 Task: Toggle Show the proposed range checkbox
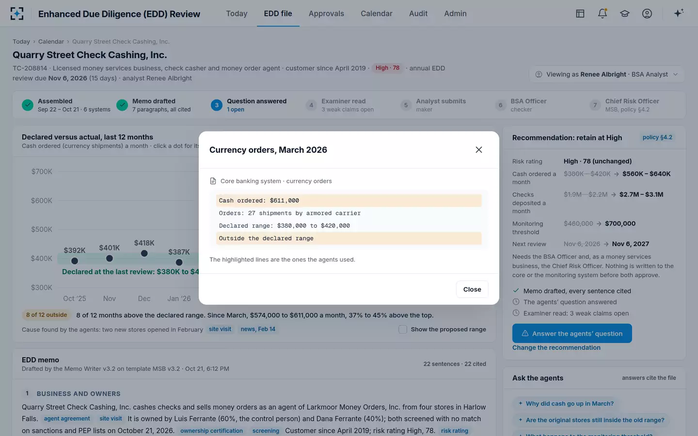pyautogui.click(x=403, y=329)
